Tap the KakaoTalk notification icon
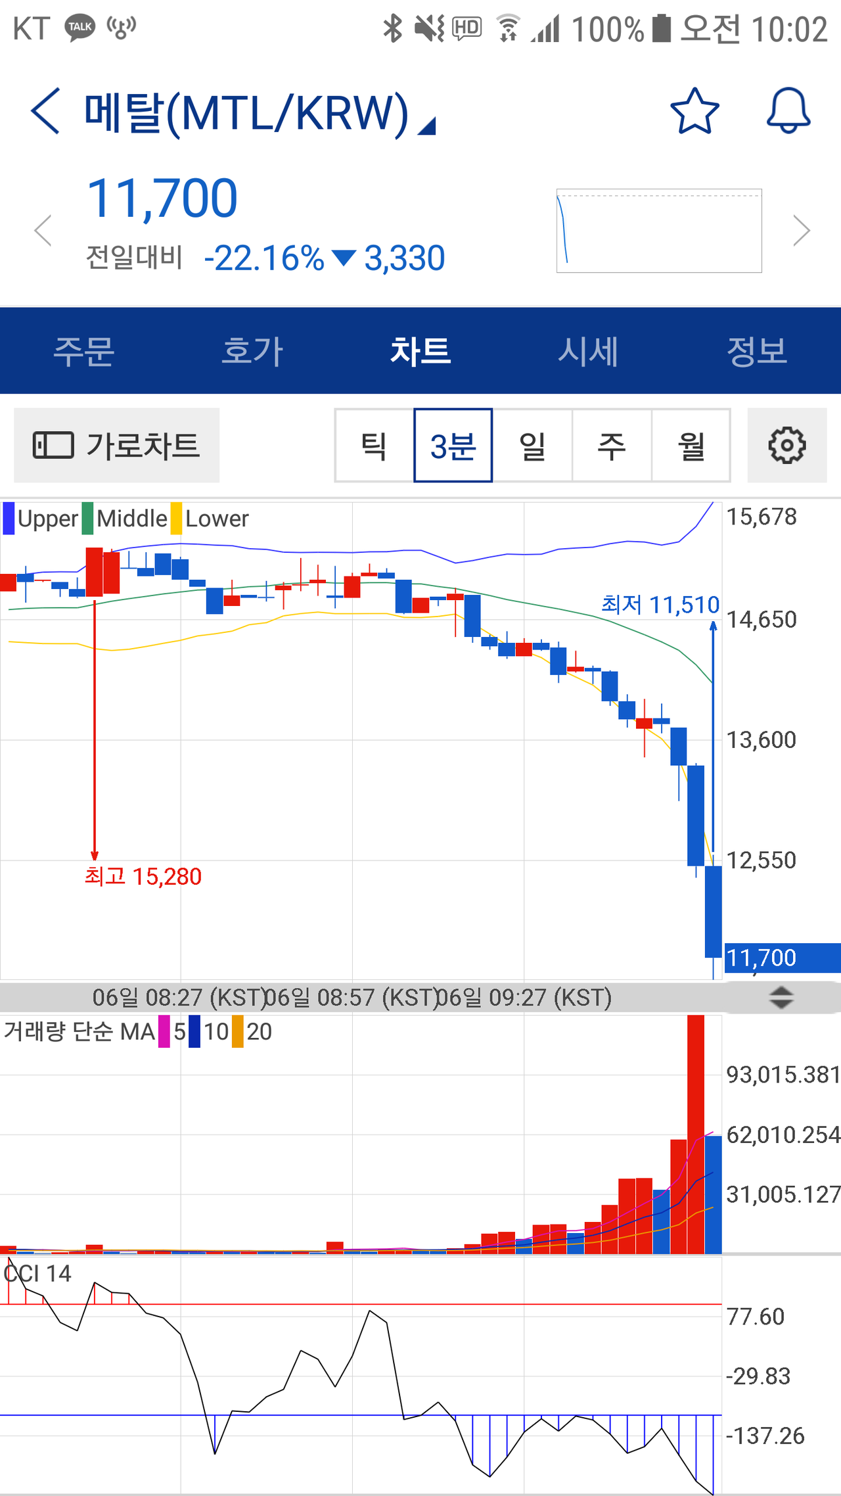 pyautogui.click(x=80, y=28)
